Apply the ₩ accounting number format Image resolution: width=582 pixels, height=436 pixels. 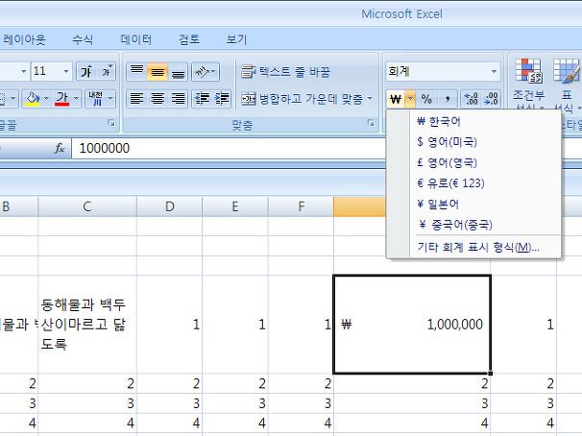coord(396,99)
